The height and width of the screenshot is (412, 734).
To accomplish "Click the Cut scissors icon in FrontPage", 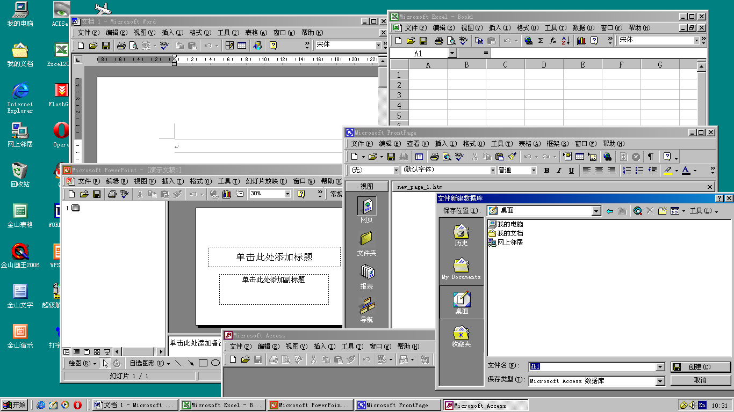I will [x=475, y=157].
